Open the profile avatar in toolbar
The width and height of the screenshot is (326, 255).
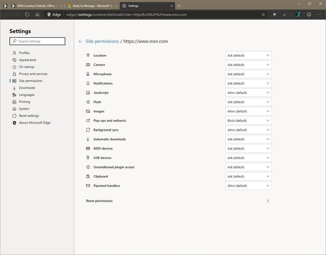298,15
